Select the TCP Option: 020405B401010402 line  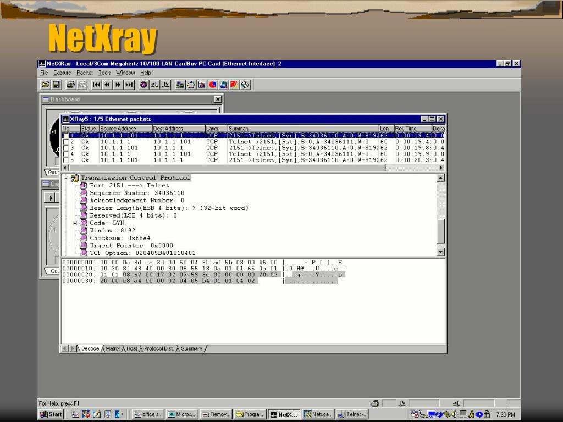pos(142,253)
